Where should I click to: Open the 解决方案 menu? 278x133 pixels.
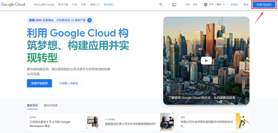click(63, 5)
